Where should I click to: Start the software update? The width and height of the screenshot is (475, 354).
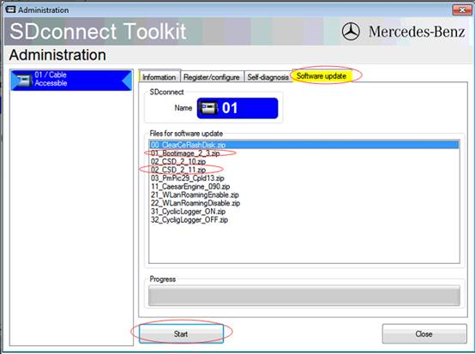(x=181, y=333)
